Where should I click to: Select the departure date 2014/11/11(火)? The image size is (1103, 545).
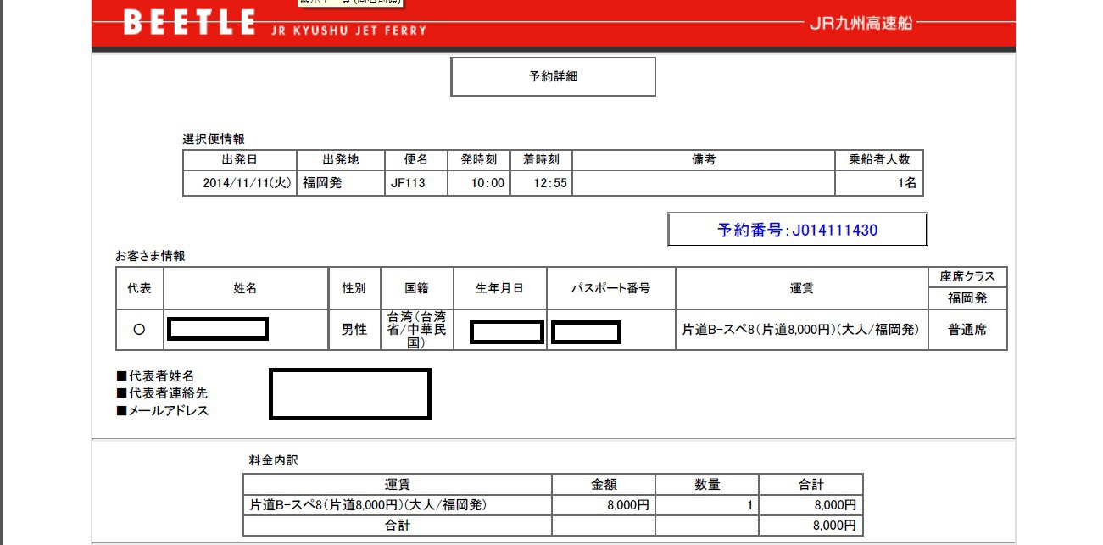248,183
